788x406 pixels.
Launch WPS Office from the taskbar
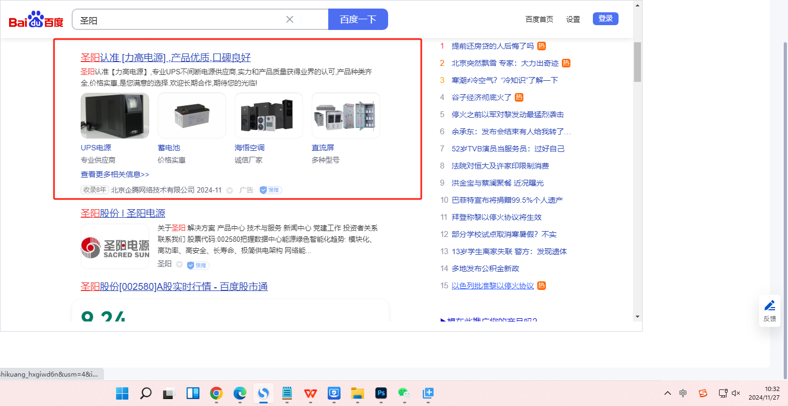coord(311,394)
